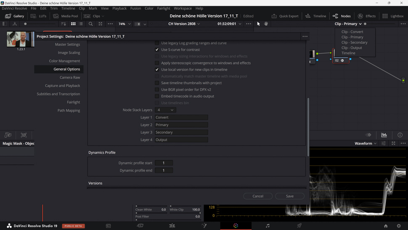This screenshot has height=230, width=408.
Task: Open the timecode 01:32:09:01 dropdown
Action: point(229,24)
